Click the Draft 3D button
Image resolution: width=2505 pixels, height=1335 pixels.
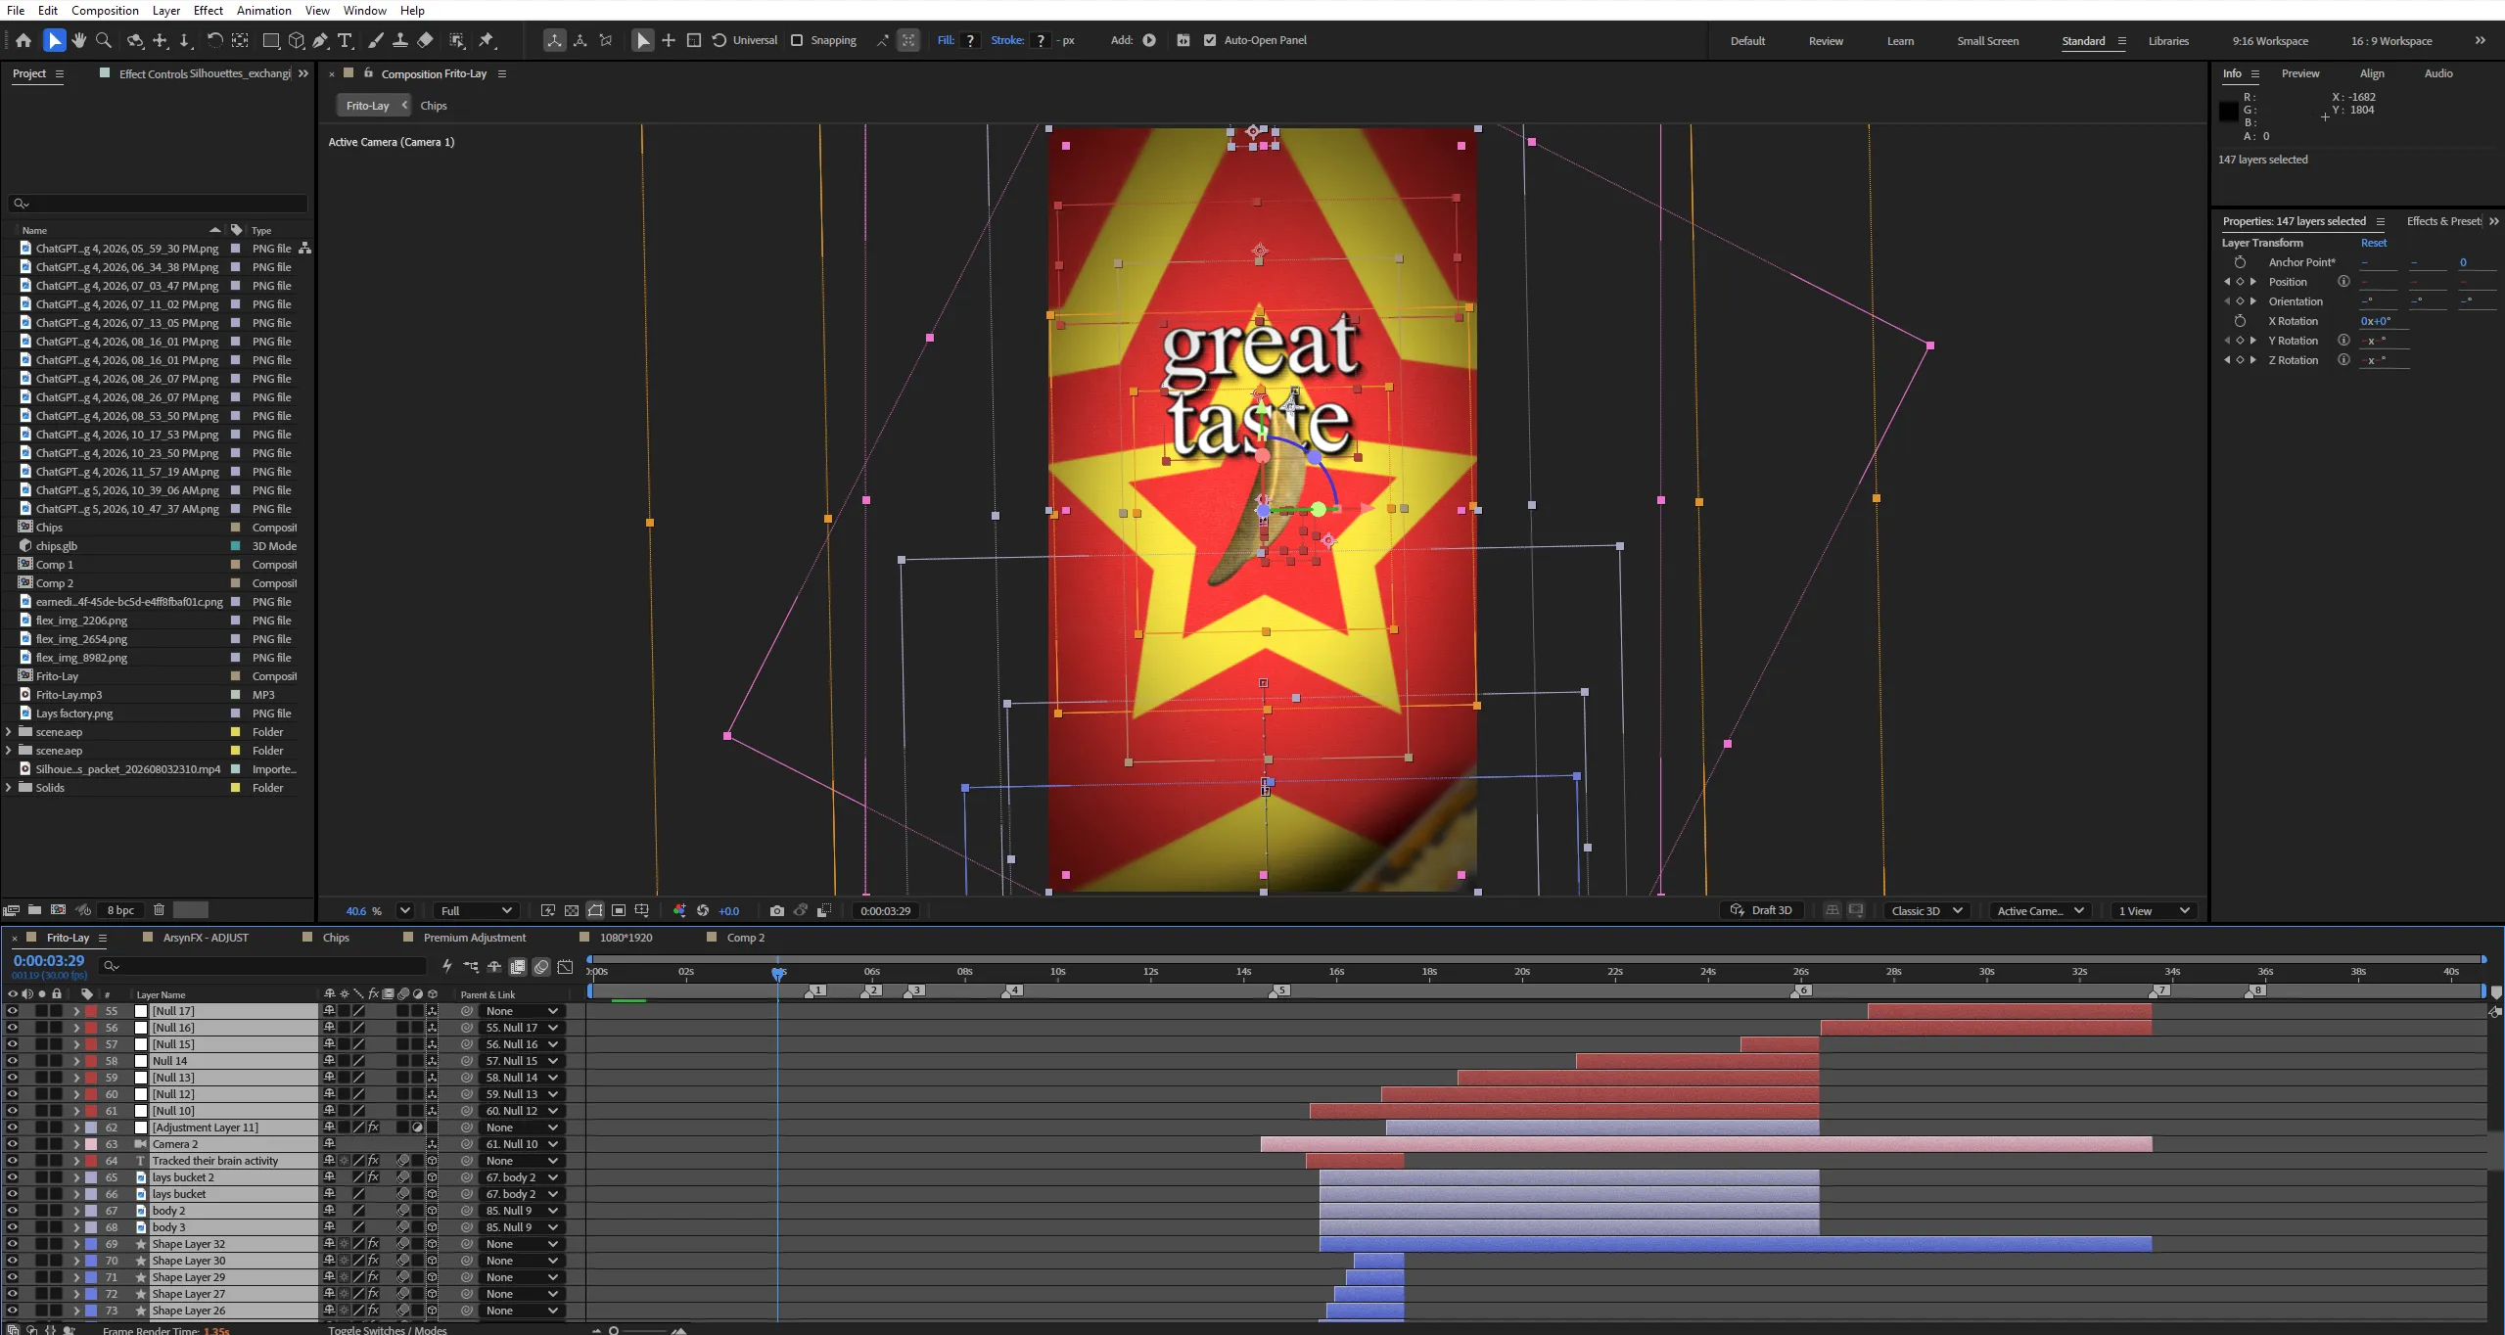pos(1761,910)
